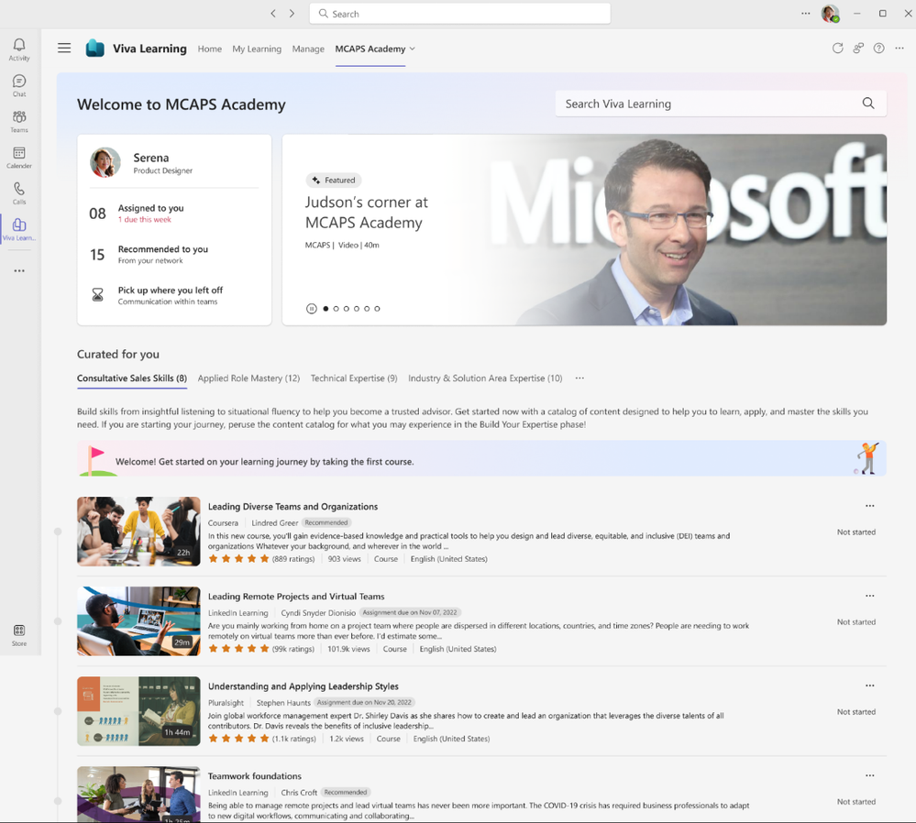
Task: Open options for Understanding Leadership Styles course
Action: (870, 686)
